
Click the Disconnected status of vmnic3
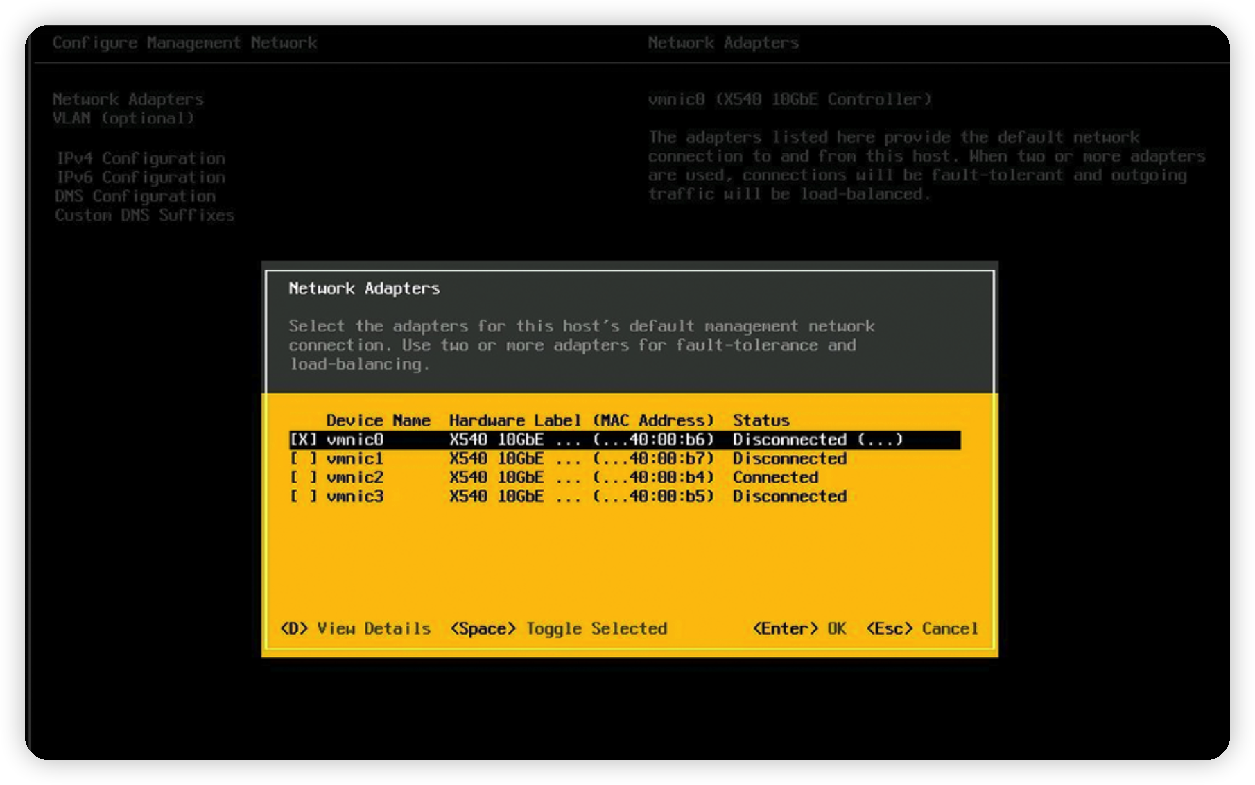point(790,496)
